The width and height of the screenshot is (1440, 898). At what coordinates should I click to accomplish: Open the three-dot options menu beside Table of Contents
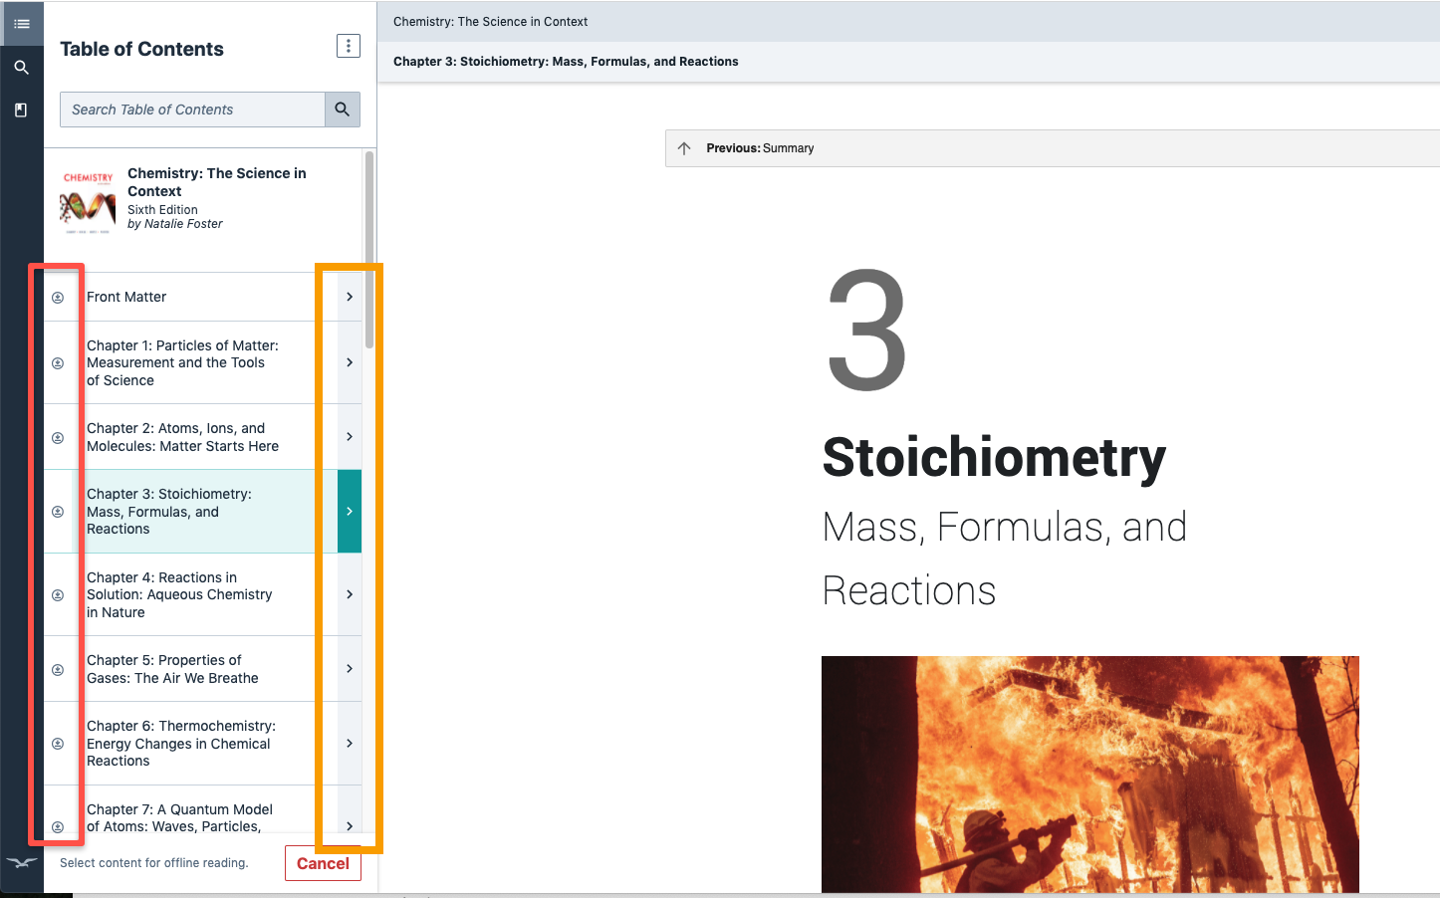click(x=349, y=46)
